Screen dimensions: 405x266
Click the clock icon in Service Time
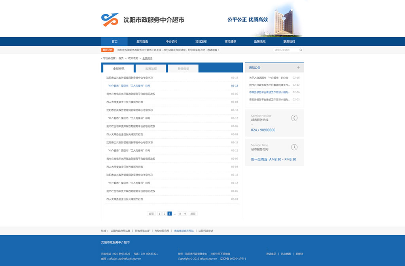coord(294,147)
